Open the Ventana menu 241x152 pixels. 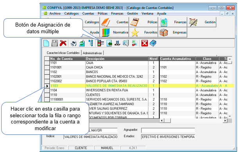coord(147,14)
